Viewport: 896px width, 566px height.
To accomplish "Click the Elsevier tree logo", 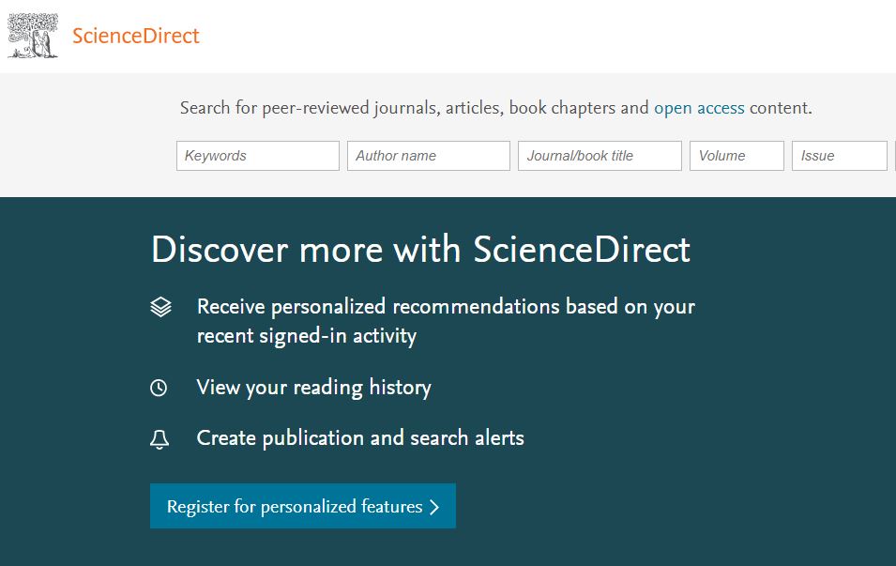I will point(33,36).
